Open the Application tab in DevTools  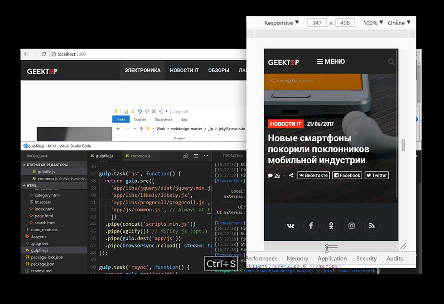[332, 258]
